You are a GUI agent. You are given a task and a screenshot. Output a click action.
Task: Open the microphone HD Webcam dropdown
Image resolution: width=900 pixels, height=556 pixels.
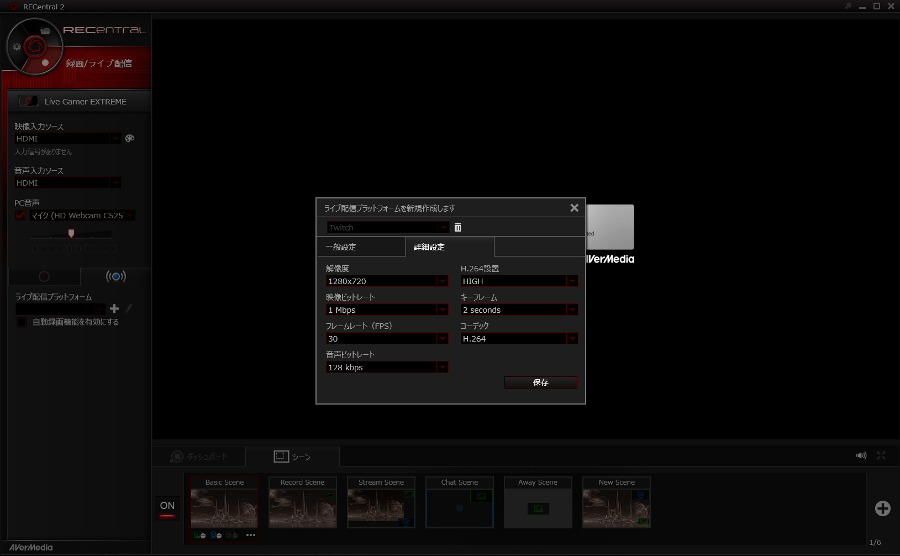coord(130,216)
